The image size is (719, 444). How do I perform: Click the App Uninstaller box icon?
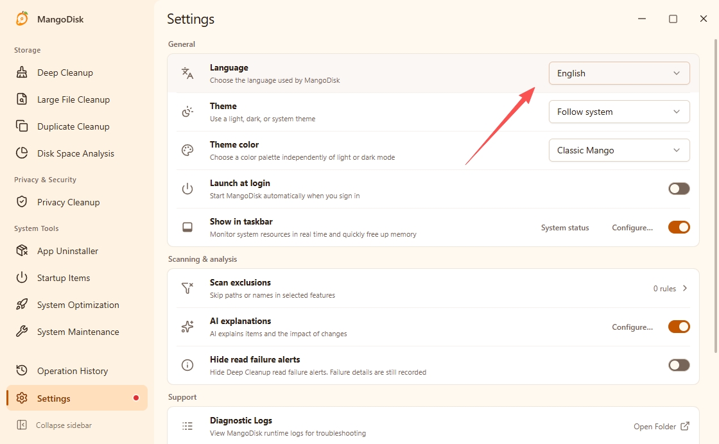click(22, 251)
